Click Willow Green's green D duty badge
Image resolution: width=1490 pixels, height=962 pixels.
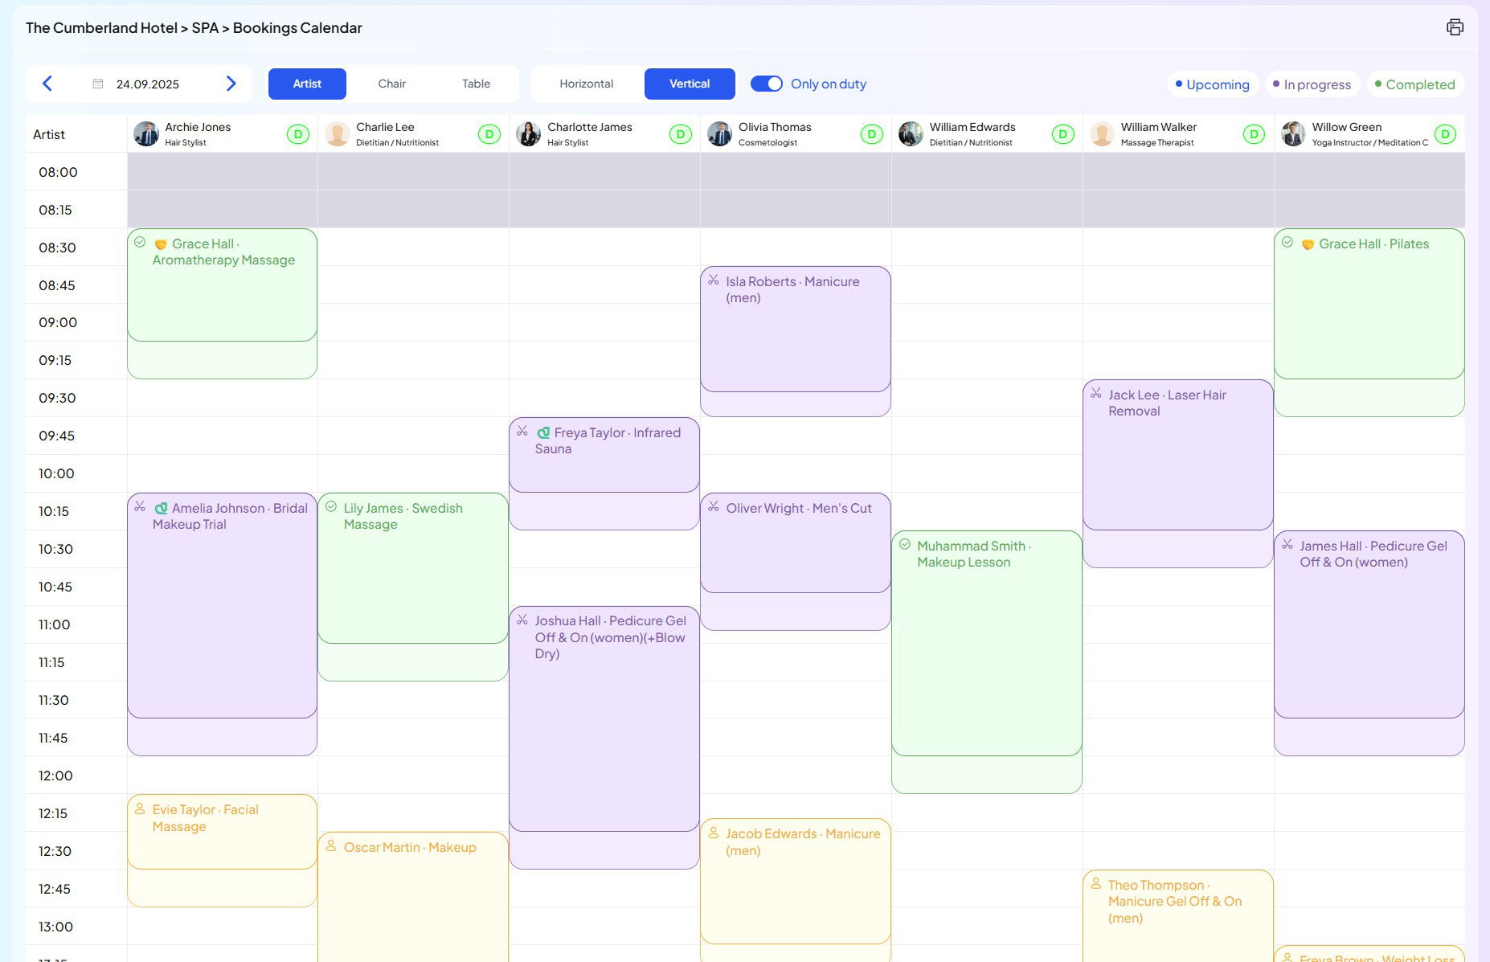(1444, 134)
